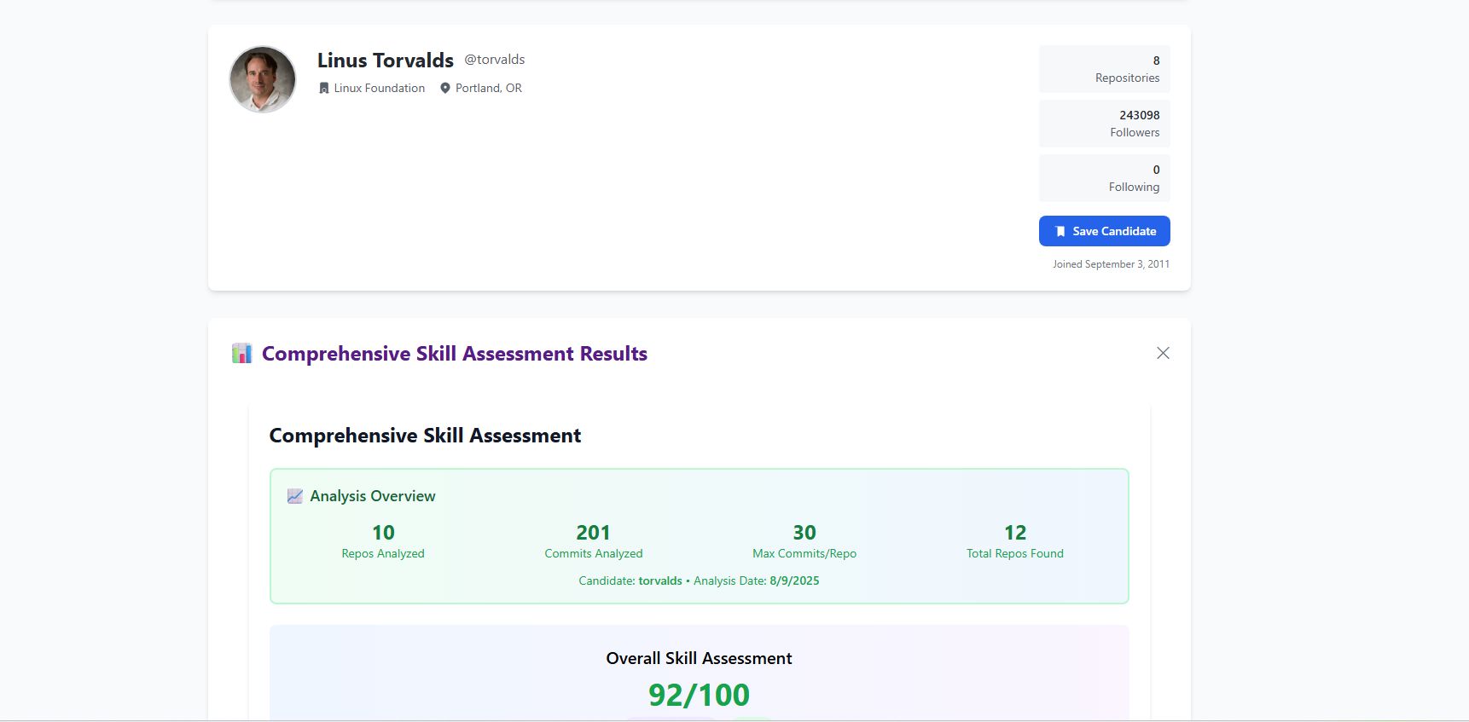Click the 0 Following stat box
Image resolution: width=1469 pixels, height=722 pixels.
click(x=1104, y=178)
